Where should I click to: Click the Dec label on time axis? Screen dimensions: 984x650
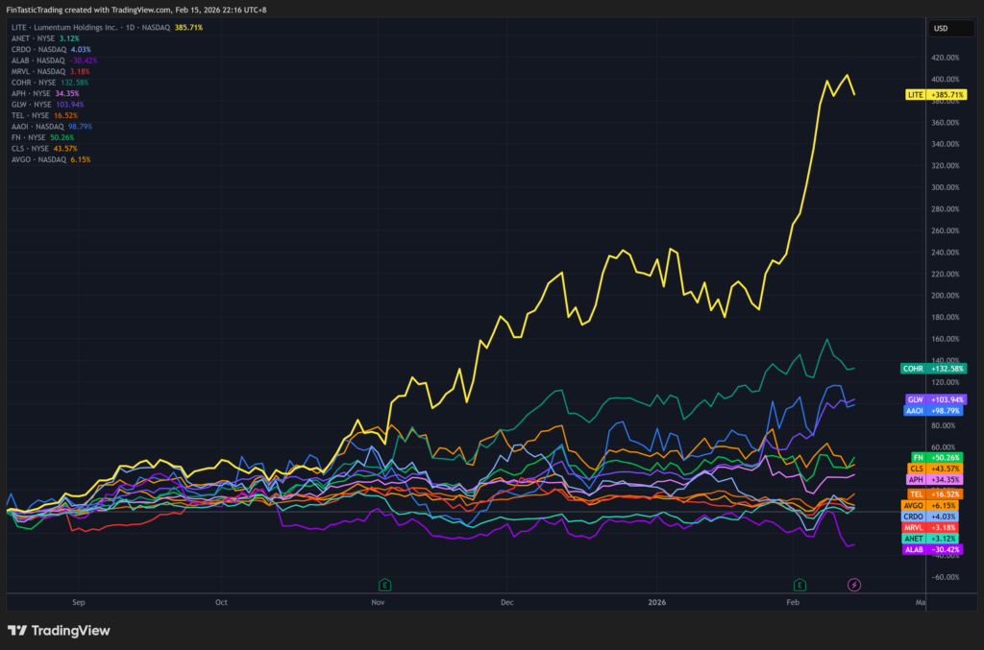click(507, 603)
